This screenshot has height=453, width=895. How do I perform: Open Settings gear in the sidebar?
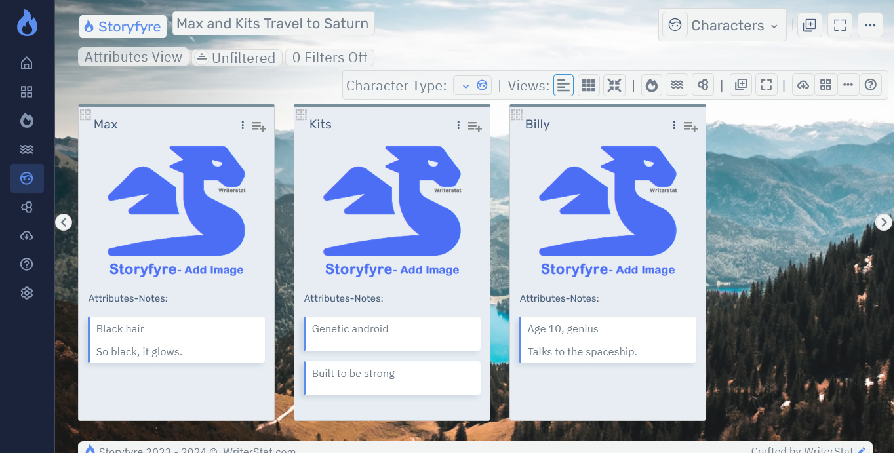tap(26, 292)
